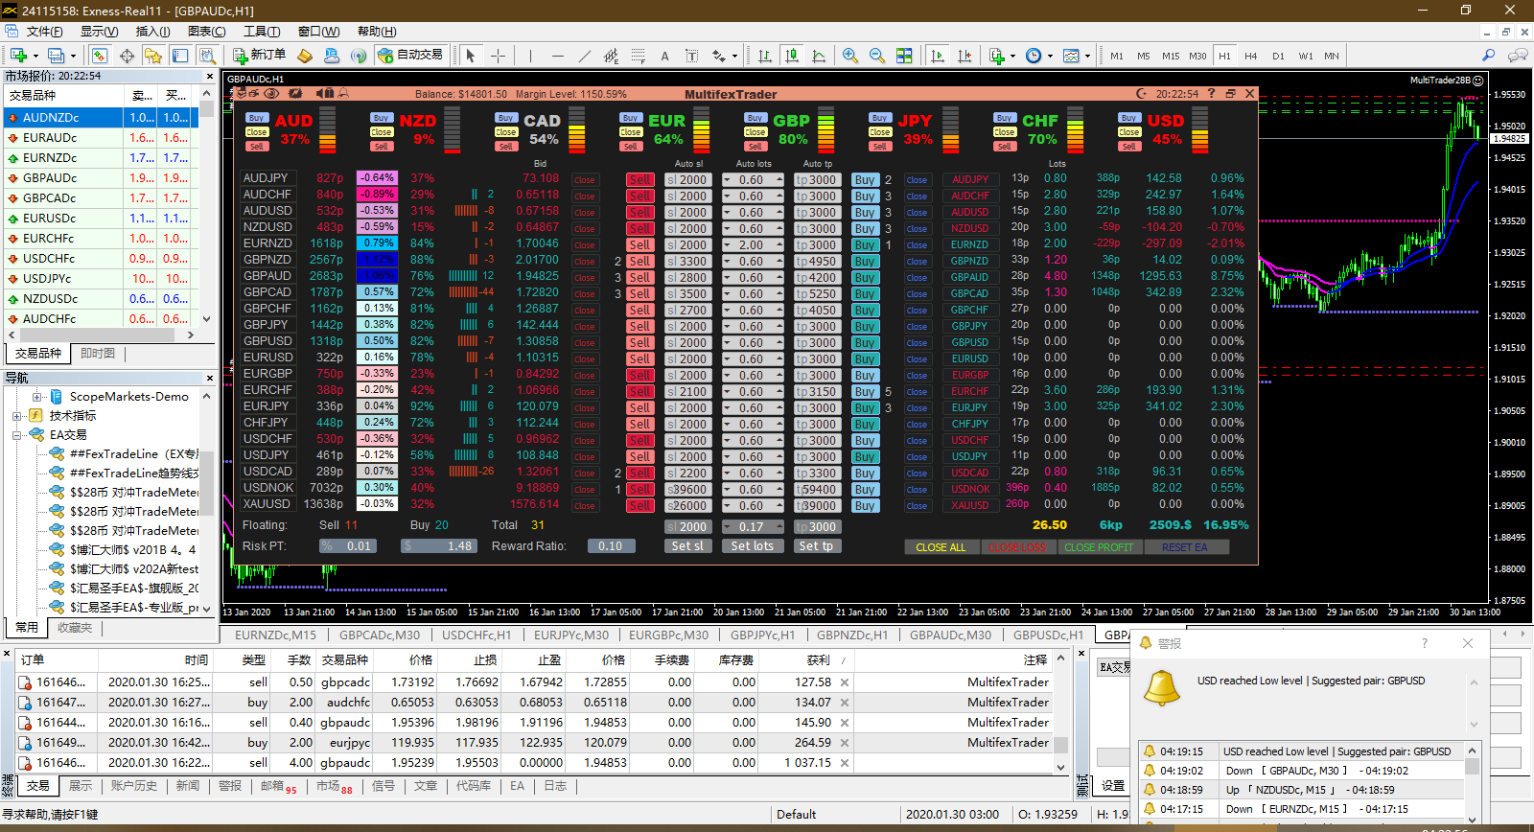Close the gbpcadc sell order with its X

(845, 682)
